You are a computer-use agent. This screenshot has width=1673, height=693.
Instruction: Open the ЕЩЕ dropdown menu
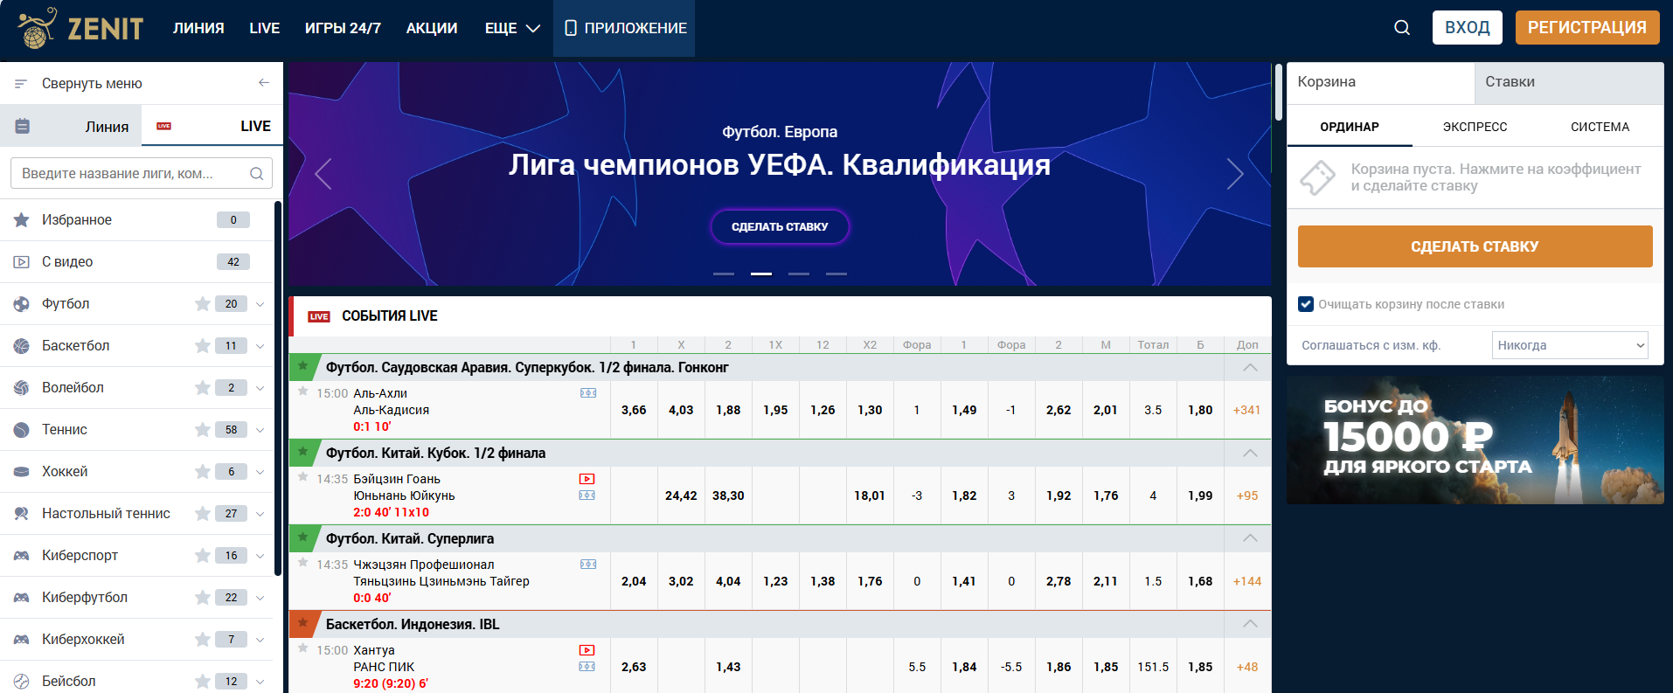512,28
